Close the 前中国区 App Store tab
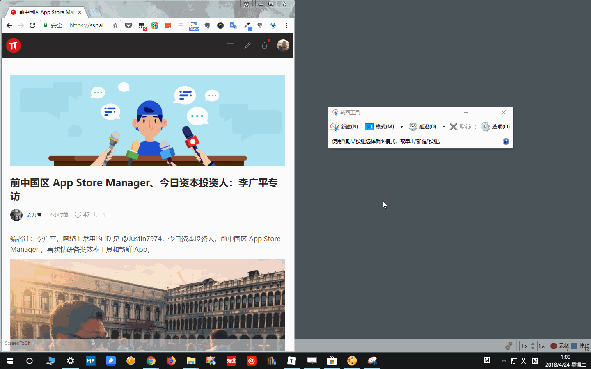 (x=80, y=12)
